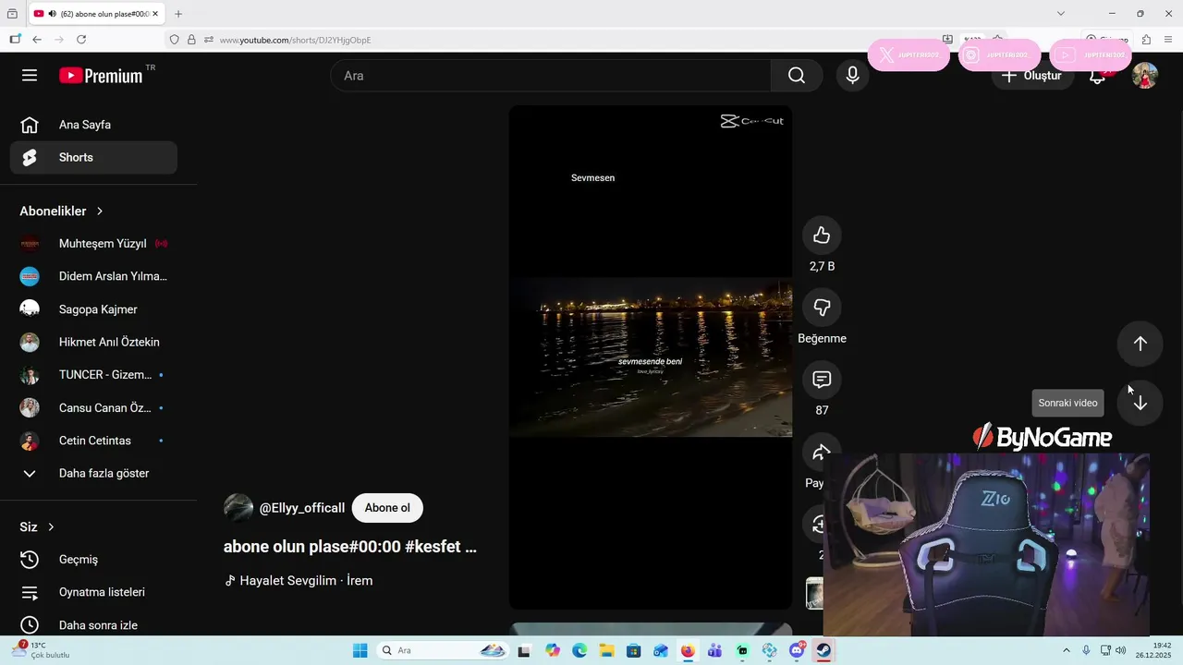Open Muhteşem Yüzyıl channel
1183x665 pixels.
point(93,244)
